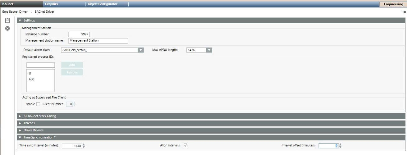Click the Time sync interval value field
407x155 pixels.
(72, 146)
